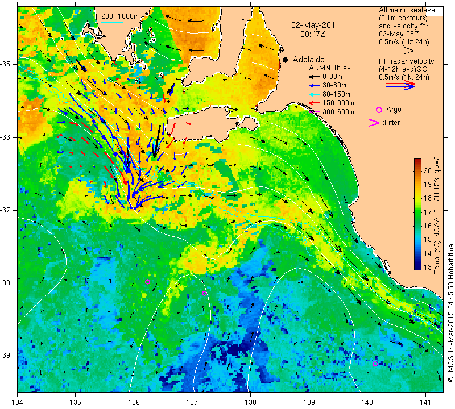Click the green 17°C section of colorbar
The width and height of the screenshot is (455, 409).
[x=417, y=212]
